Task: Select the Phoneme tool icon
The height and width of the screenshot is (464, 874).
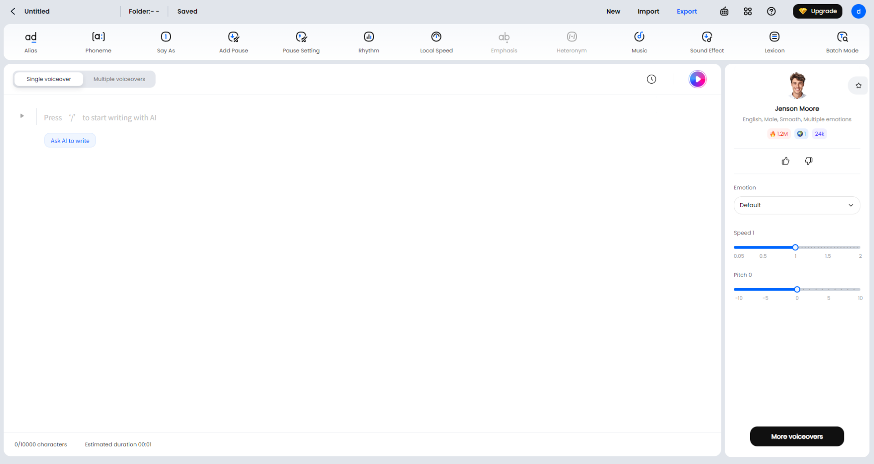Action: pyautogui.click(x=98, y=37)
